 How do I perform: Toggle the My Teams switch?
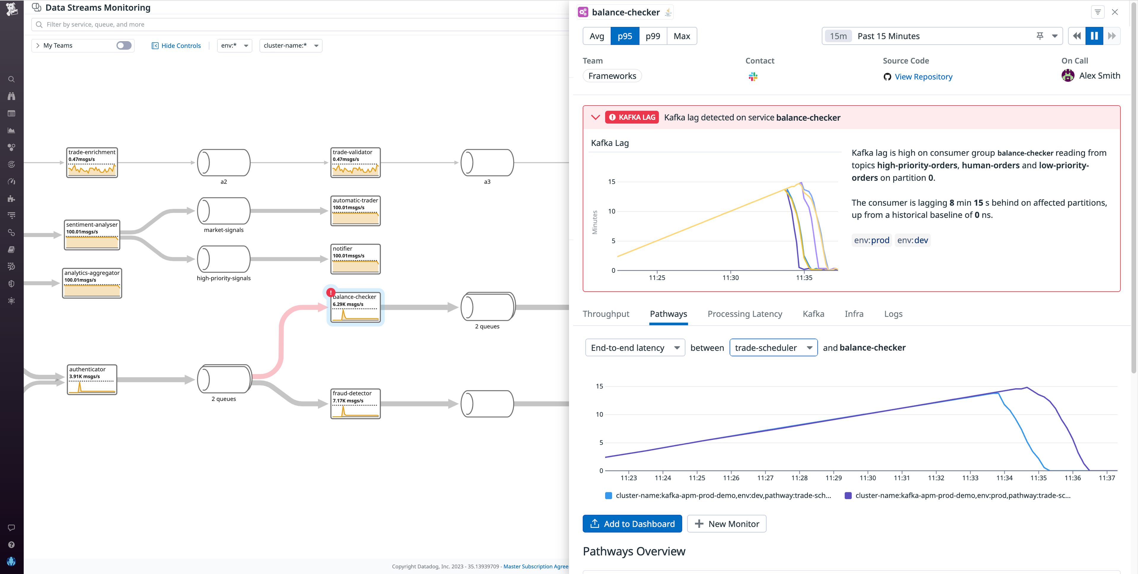coord(124,45)
